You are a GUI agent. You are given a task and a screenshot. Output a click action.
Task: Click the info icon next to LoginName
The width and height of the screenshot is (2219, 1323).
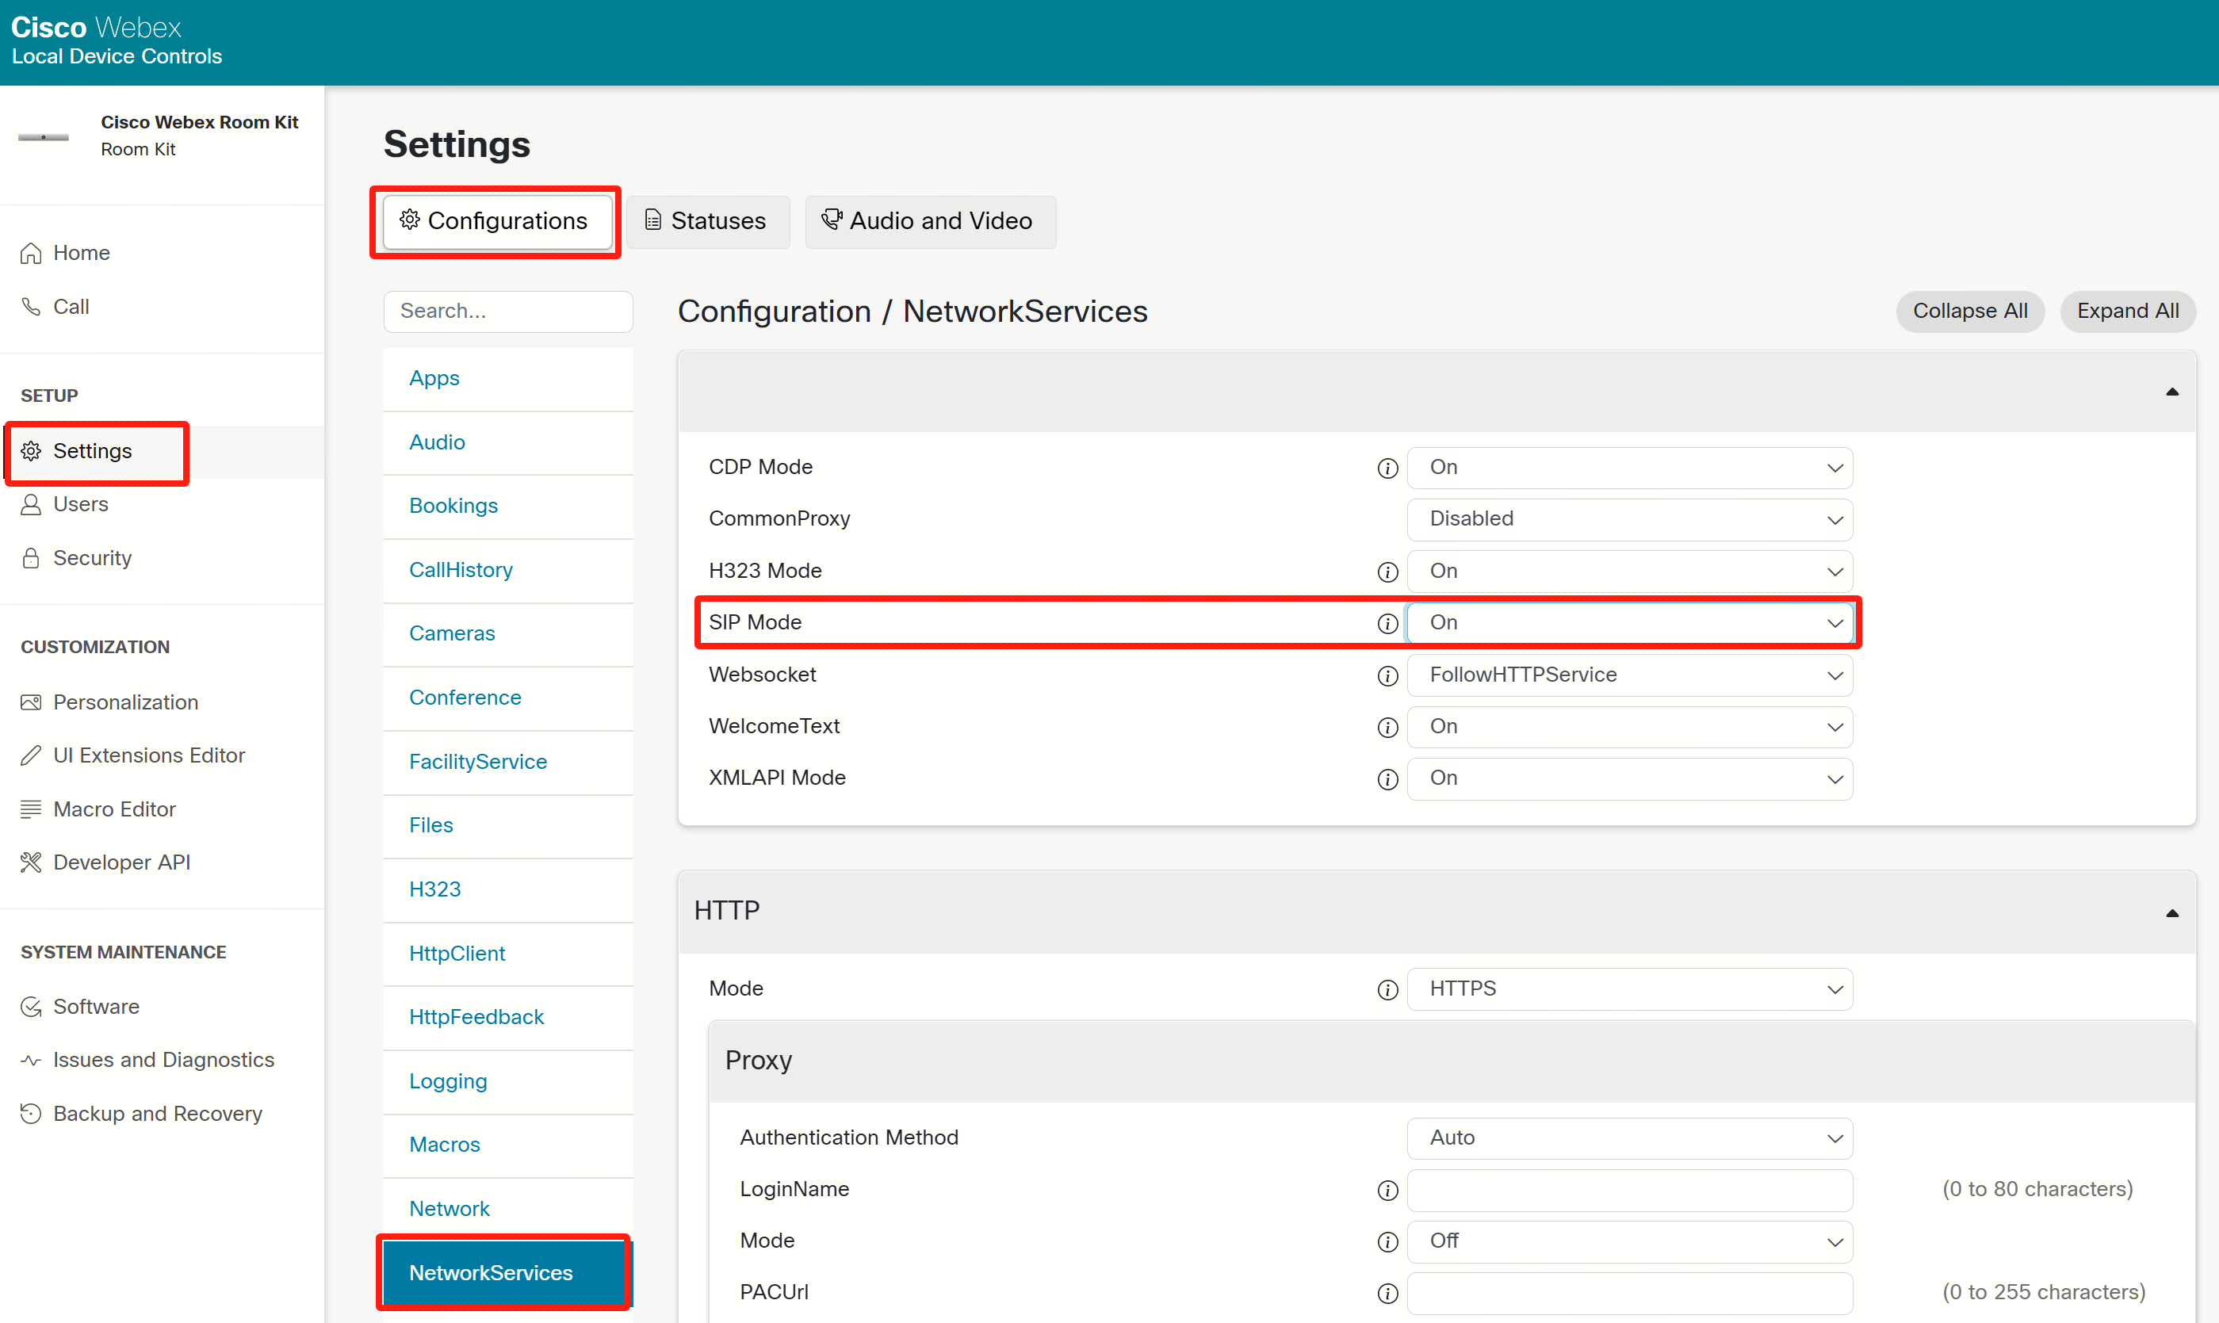[x=1387, y=1190]
